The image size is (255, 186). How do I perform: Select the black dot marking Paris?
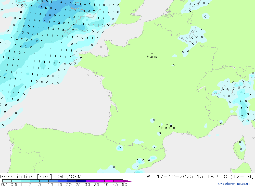coord(152,53)
